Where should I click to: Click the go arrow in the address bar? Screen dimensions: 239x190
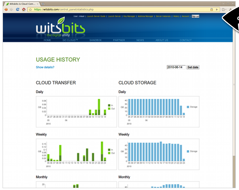(217, 9)
